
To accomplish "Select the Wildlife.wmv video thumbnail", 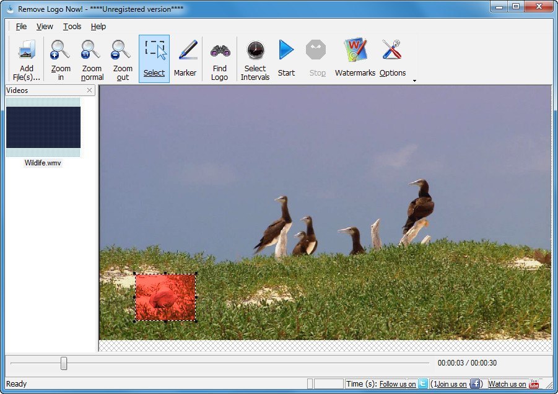I will (43, 127).
